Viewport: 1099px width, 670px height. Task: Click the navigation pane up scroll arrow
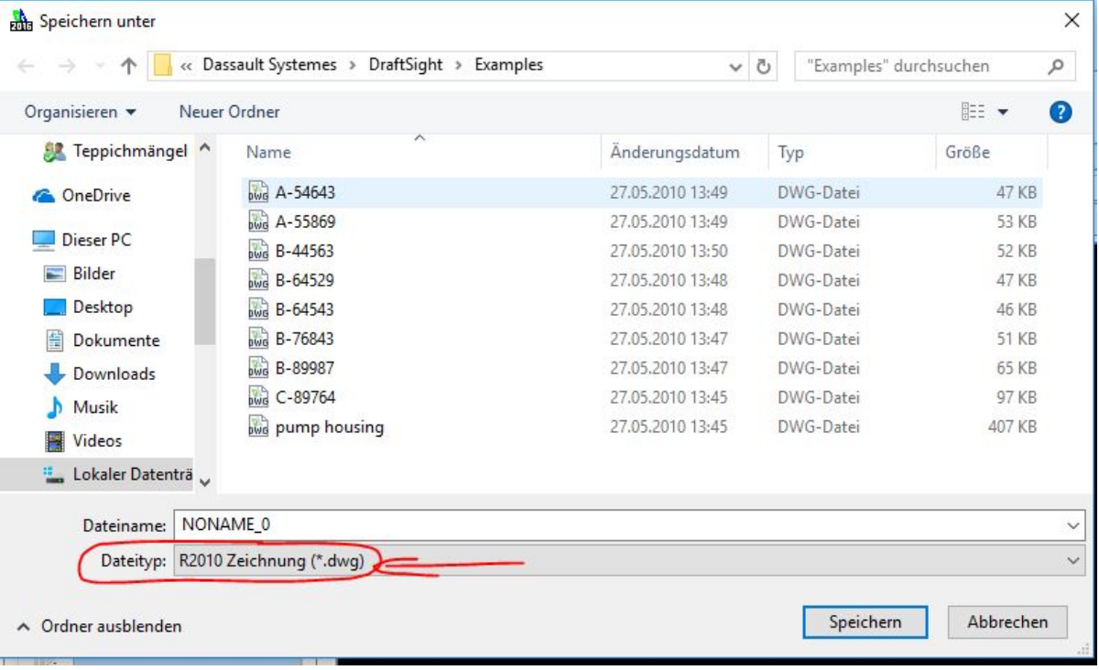point(204,147)
